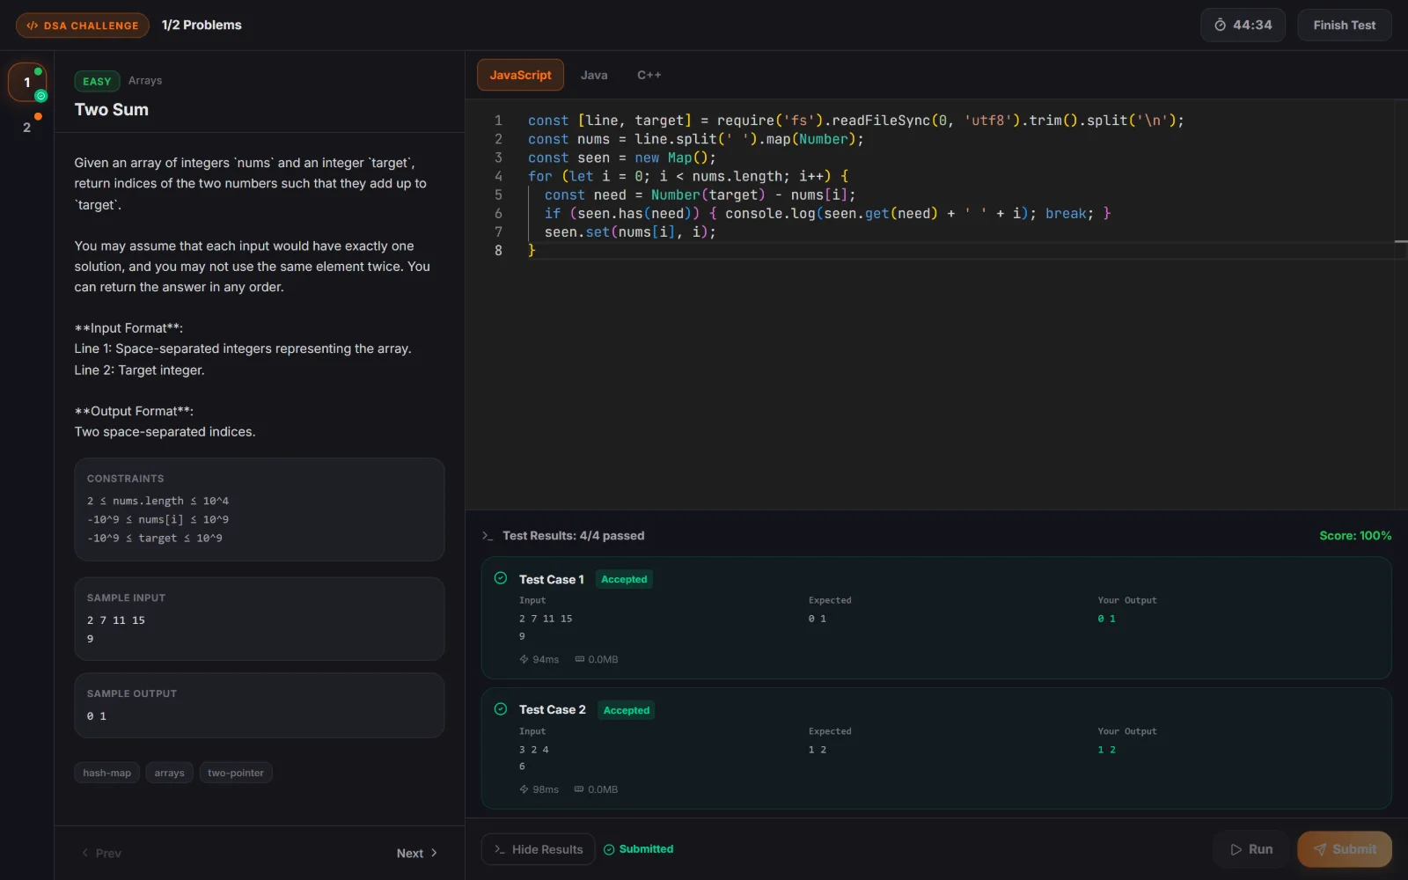Click the Score: 100% label

[x=1355, y=535]
